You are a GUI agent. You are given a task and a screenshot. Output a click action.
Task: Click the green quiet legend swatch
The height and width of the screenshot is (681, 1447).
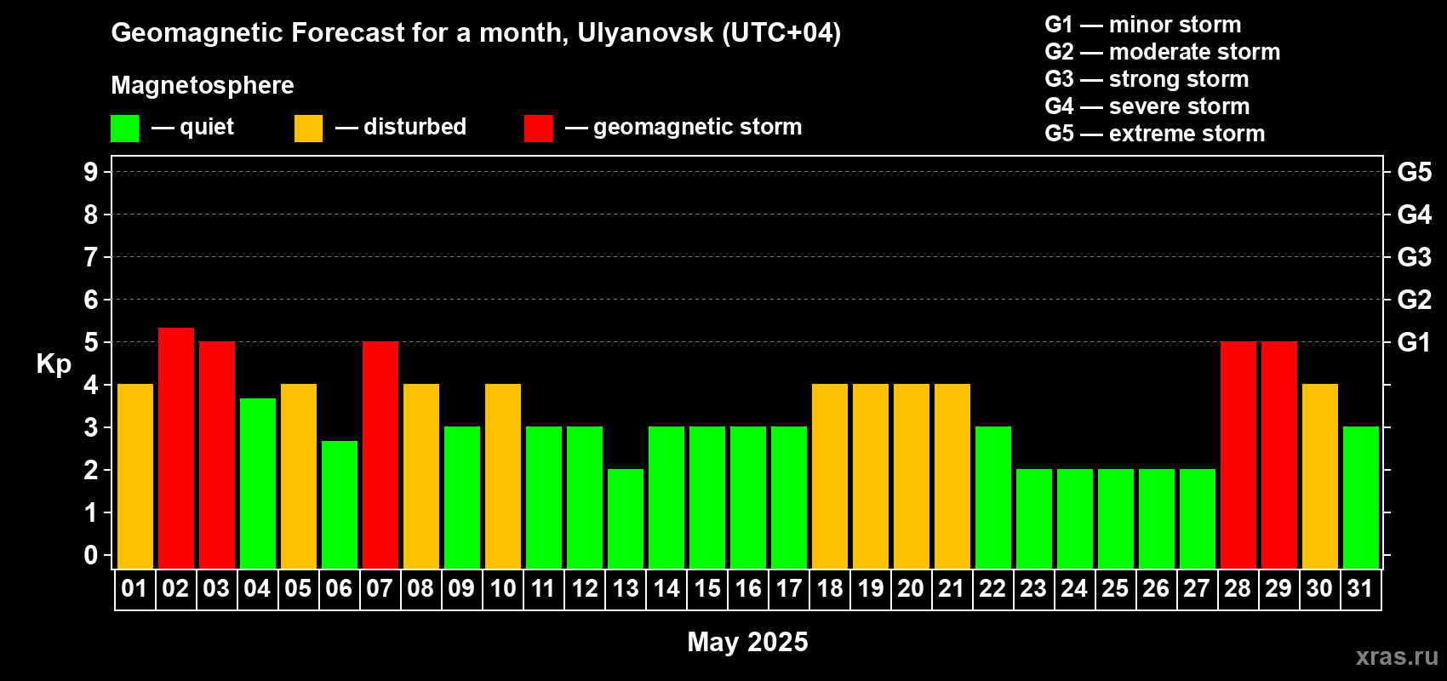tap(124, 129)
